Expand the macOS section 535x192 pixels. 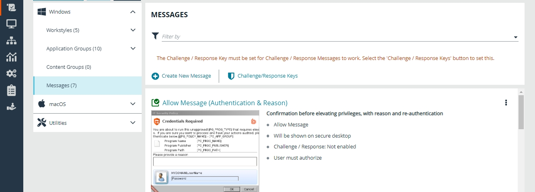pos(133,104)
